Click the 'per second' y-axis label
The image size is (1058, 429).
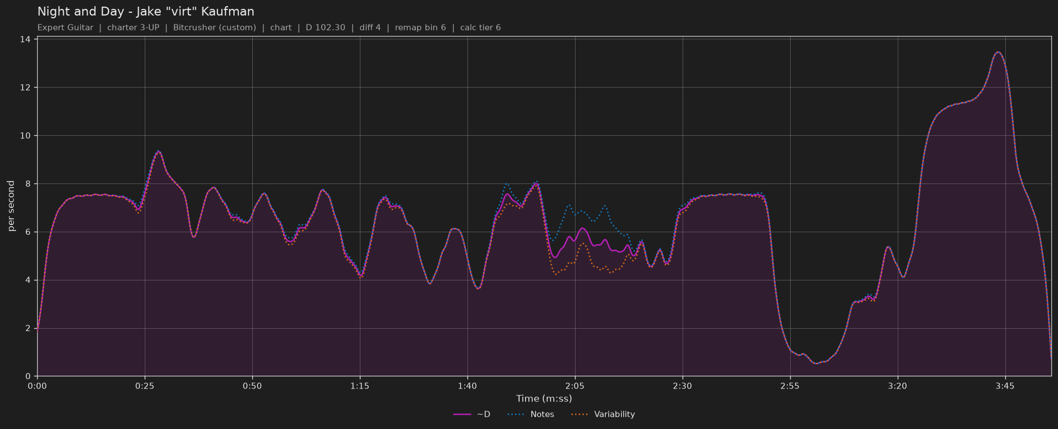coord(11,206)
